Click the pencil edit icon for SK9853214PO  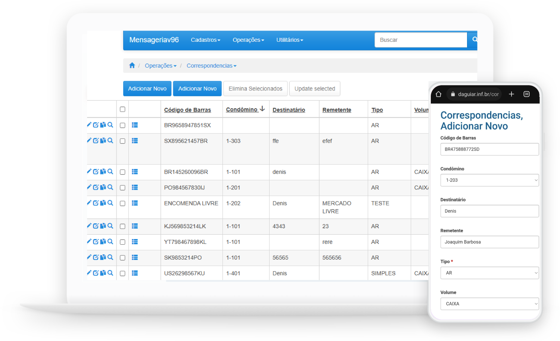(89, 257)
